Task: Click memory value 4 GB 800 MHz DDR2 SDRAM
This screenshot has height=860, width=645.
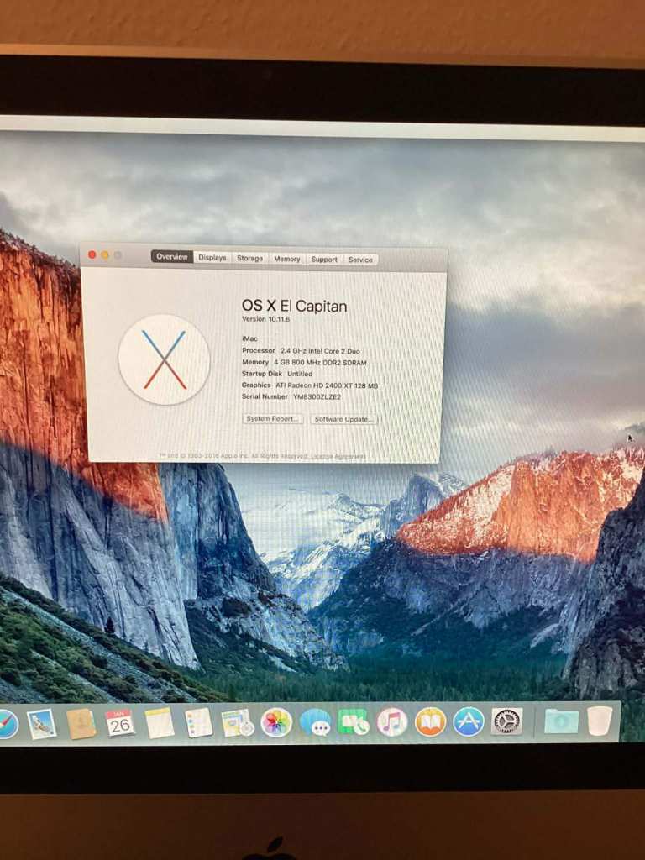Action: (x=320, y=363)
